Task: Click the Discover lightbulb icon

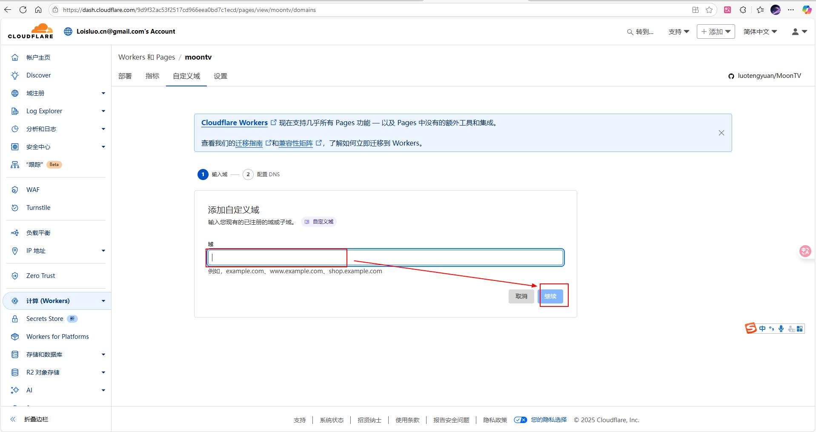Action: click(15, 75)
